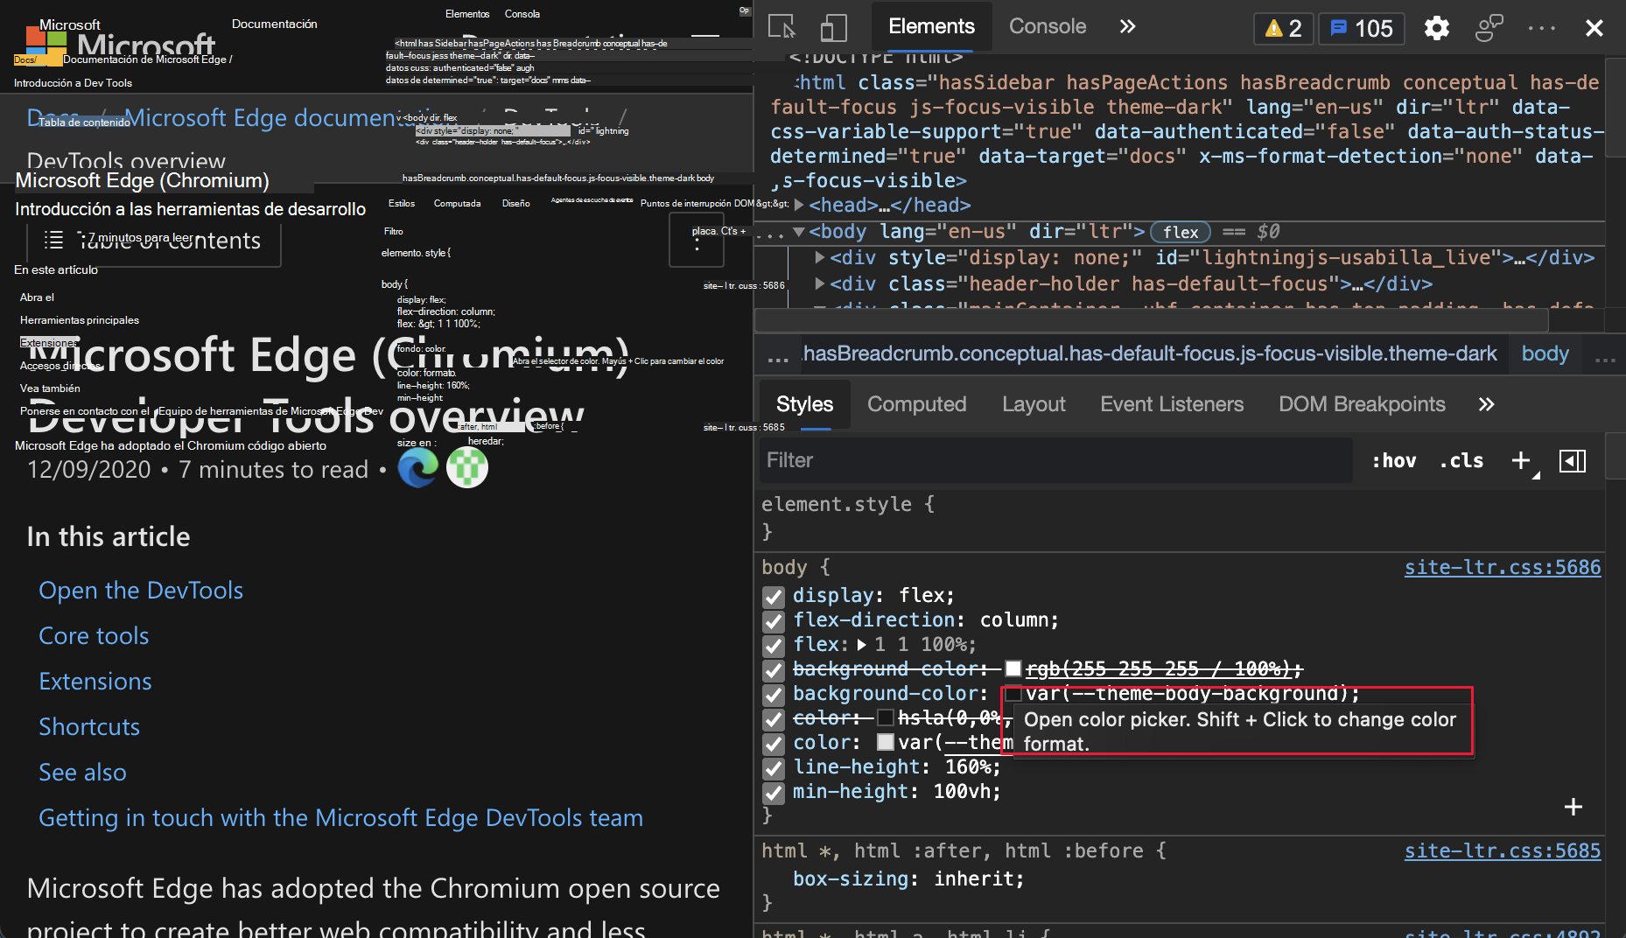
Task: Expand the lightningjs-usabilla_live div node
Action: coord(820,258)
